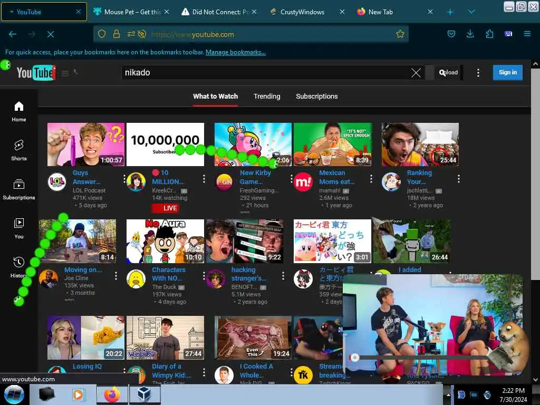Go to Home in the sidebar
Screen dimensions: 540x405
click(x=19, y=112)
